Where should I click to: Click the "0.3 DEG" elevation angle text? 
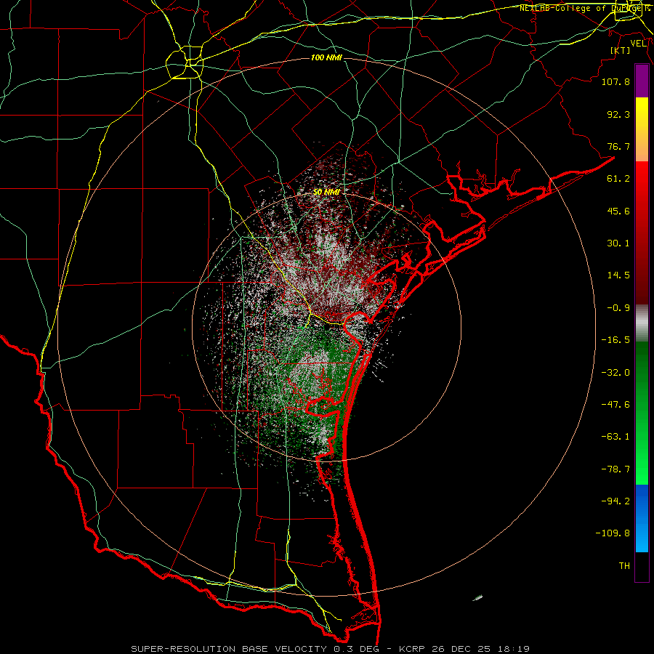coord(357,649)
